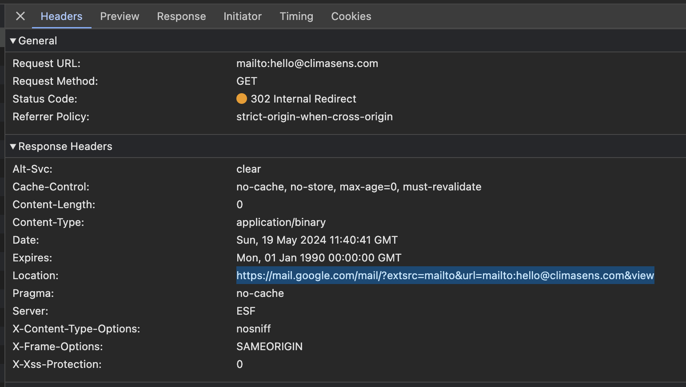Click the 302 Internal Redirect status text
The image size is (686, 387).
pyautogui.click(x=303, y=99)
